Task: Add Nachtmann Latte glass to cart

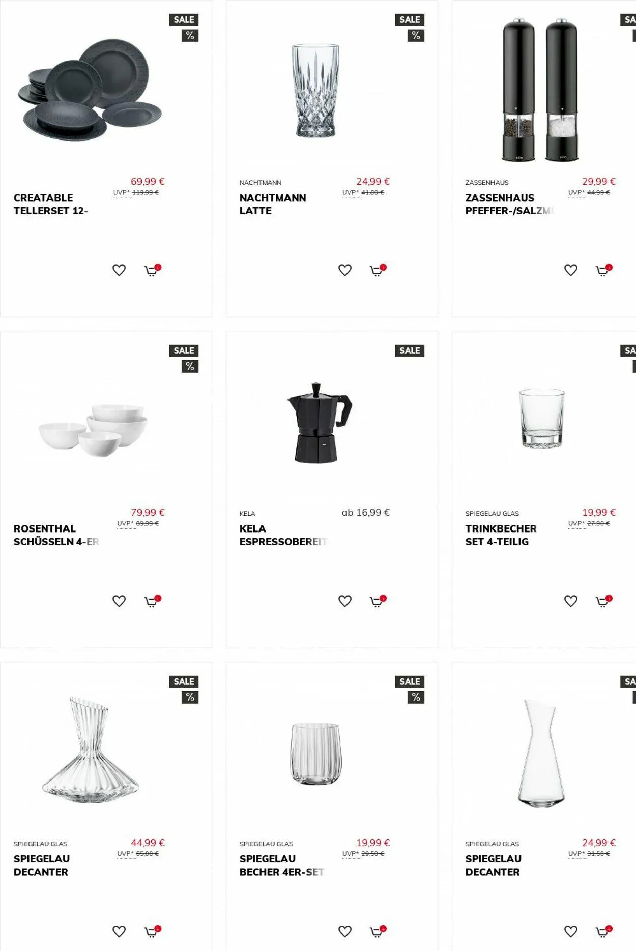Action: (x=378, y=270)
